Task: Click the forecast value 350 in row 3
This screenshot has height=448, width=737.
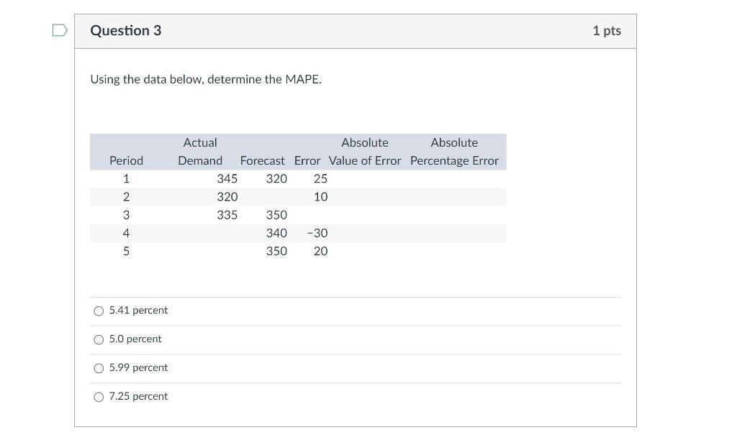Action: coord(277,214)
